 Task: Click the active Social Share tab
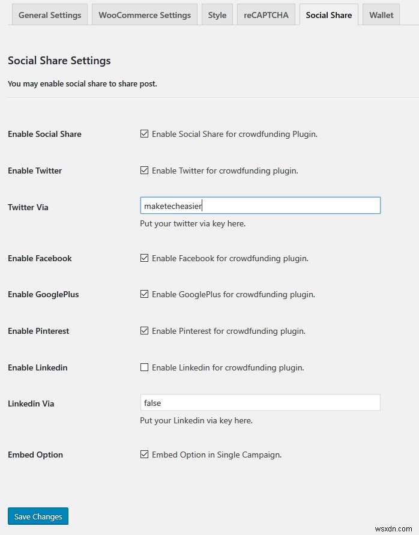coord(328,14)
